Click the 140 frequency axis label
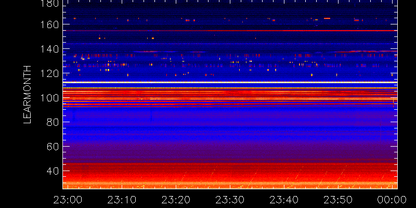Viewport: 416px width, 208px height. [x=50, y=49]
